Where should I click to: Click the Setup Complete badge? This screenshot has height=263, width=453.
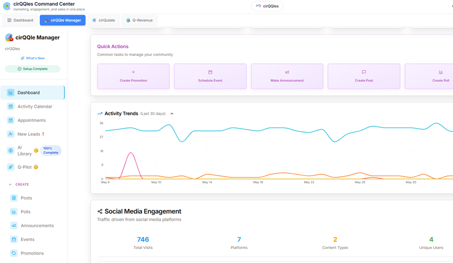(33, 69)
